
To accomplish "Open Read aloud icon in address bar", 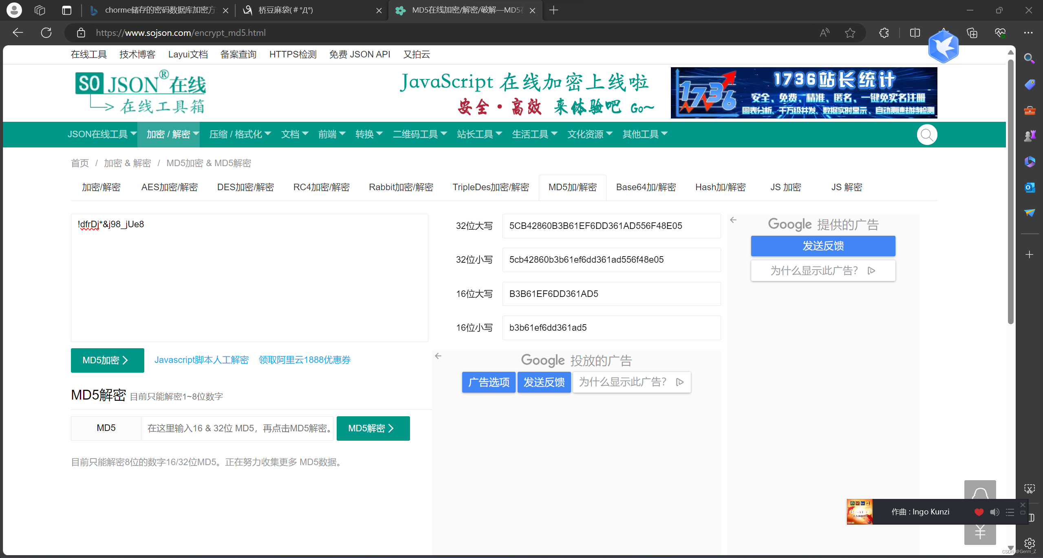I will click(x=825, y=33).
